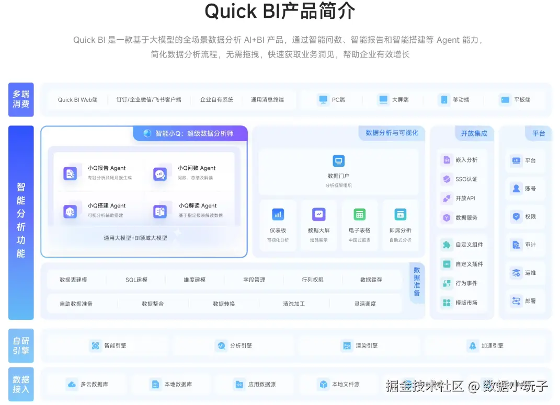Open the 数据大屏 line chart icon
The height and width of the screenshot is (405, 560).
pos(318,214)
